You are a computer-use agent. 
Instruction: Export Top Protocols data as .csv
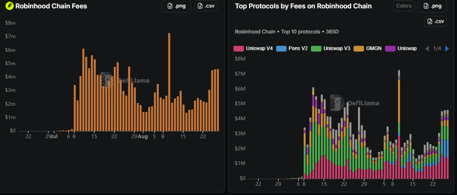pyautogui.click(x=435, y=21)
